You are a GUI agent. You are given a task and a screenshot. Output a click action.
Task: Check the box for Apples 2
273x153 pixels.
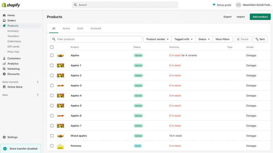(52, 76)
